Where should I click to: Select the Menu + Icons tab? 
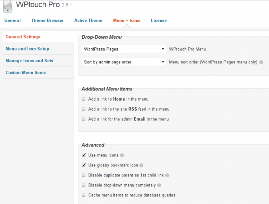127,20
